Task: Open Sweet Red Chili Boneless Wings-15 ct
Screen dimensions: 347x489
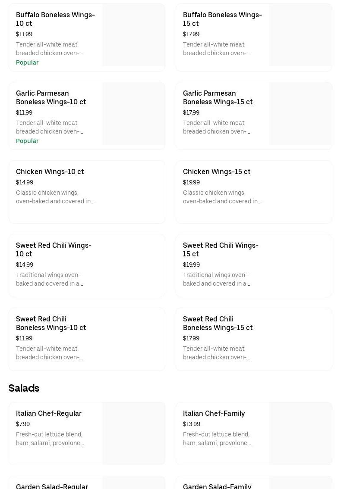Action: tap(218, 323)
